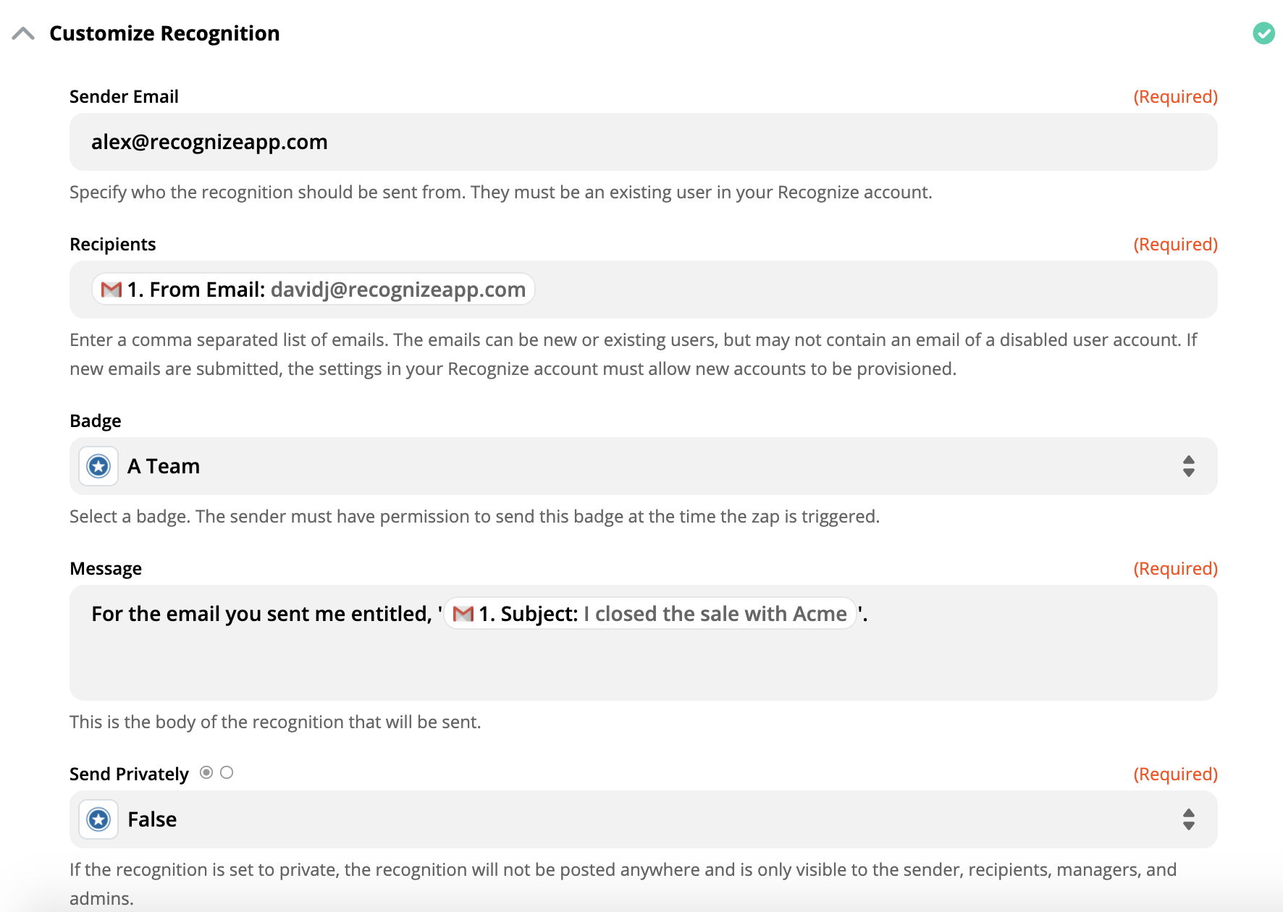Click the A Team badge star icon
Viewport: 1283px width, 912px height.
(98, 466)
